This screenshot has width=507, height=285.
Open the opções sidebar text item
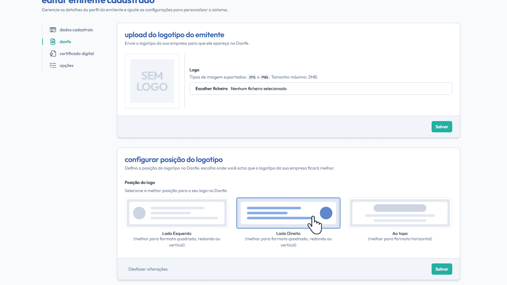[66, 66]
